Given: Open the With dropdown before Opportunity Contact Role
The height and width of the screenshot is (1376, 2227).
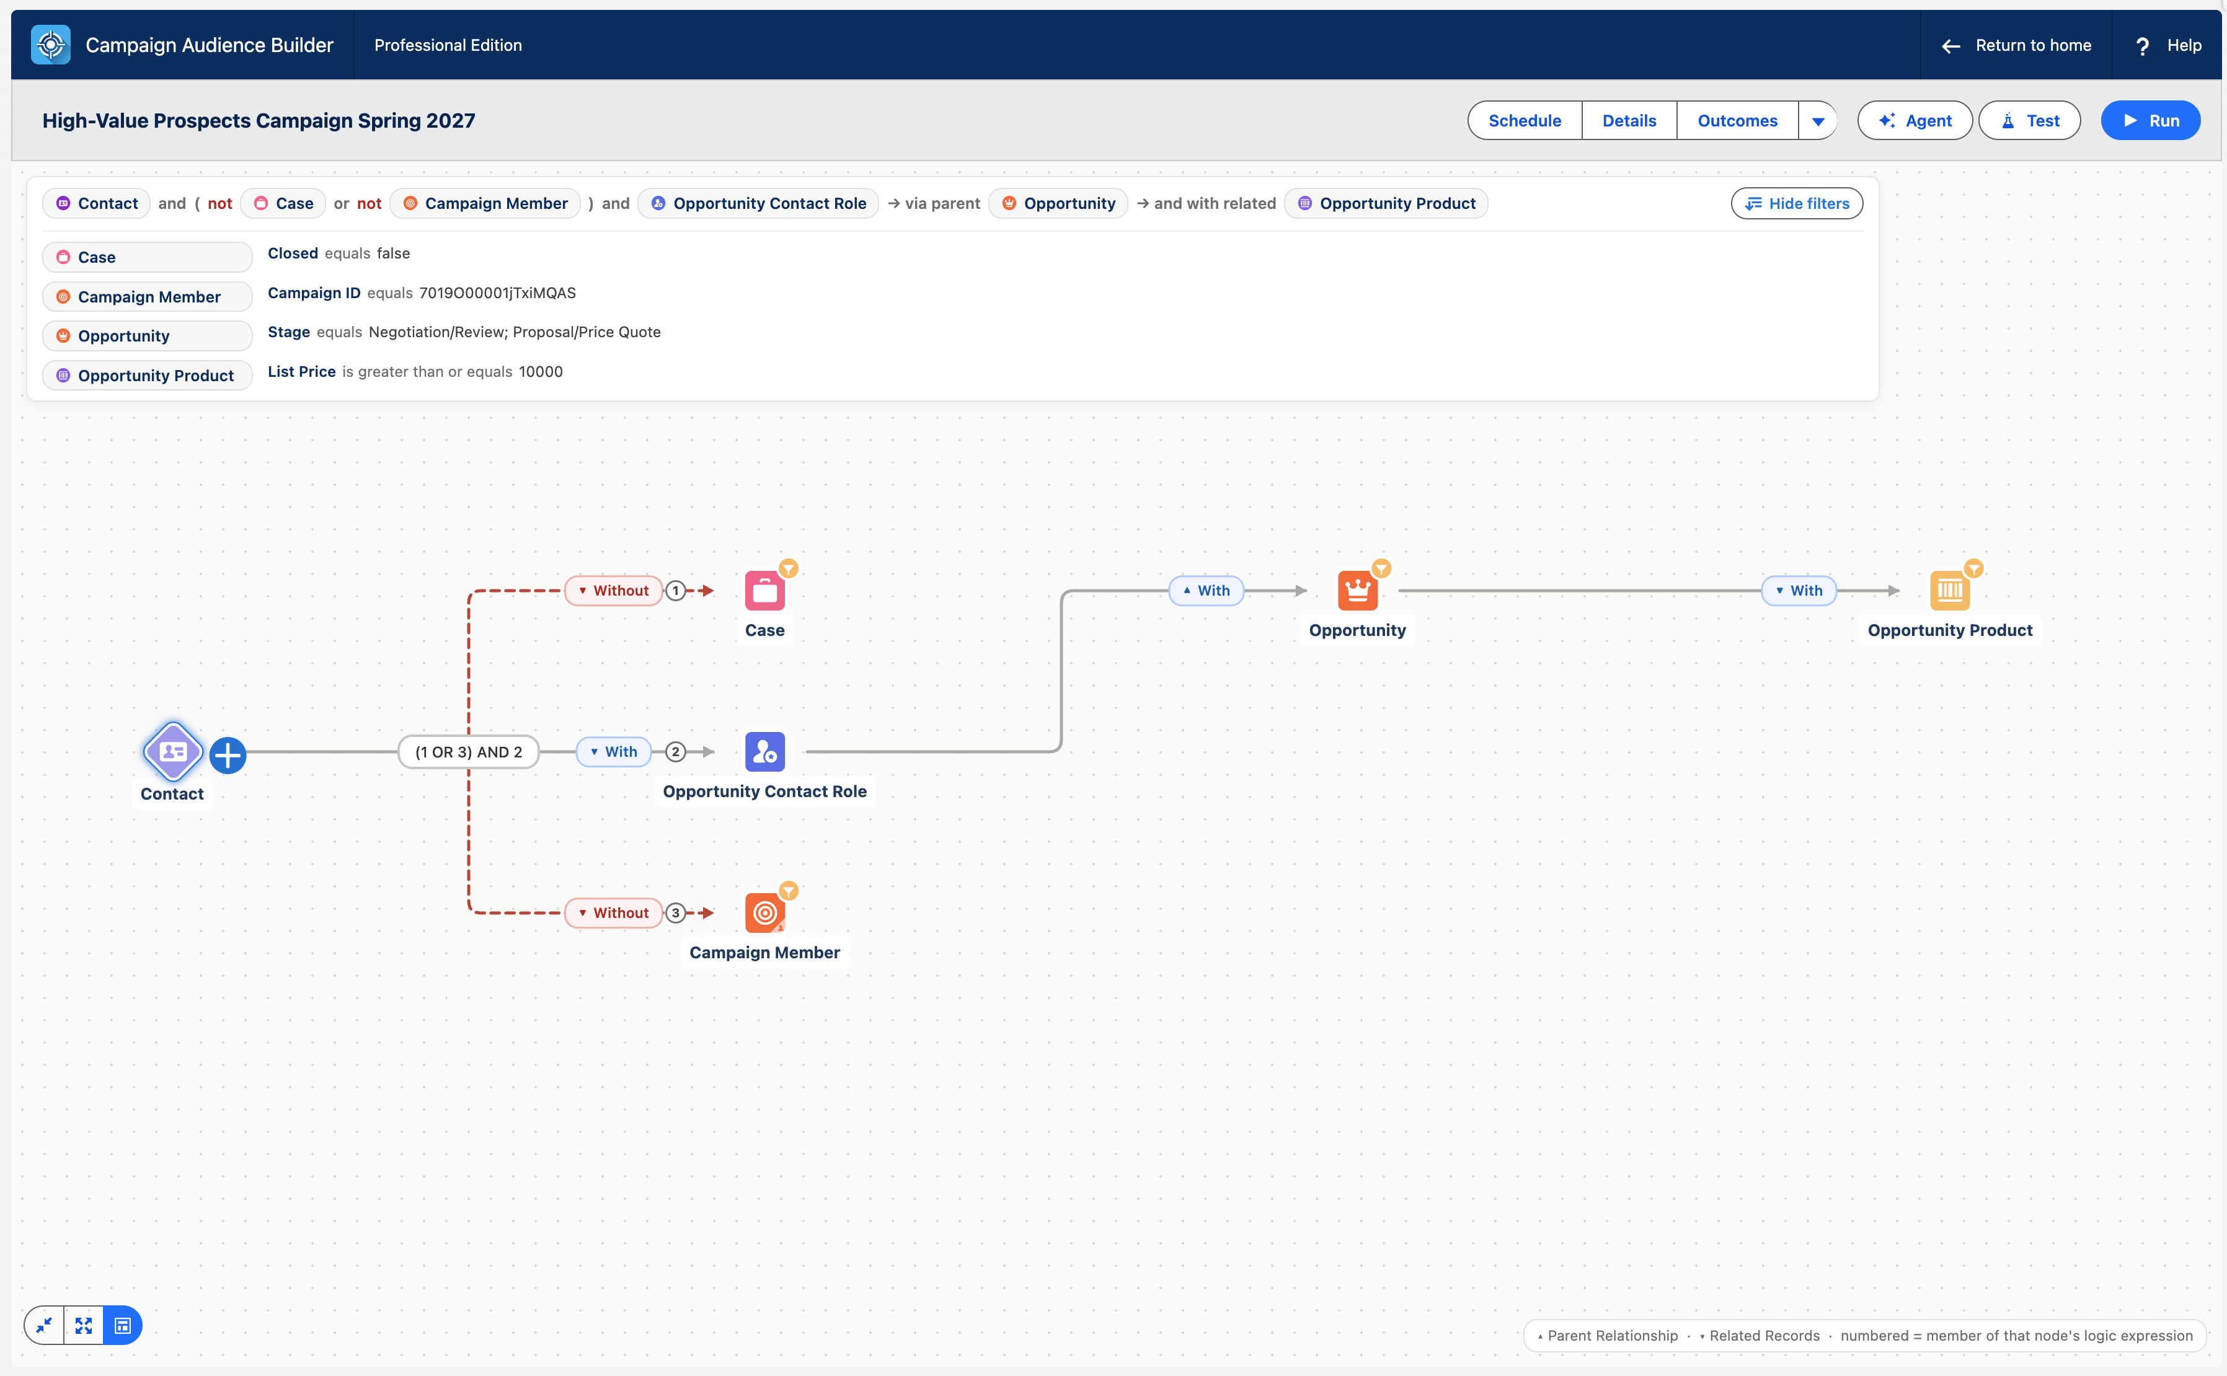Looking at the screenshot, I should pos(613,752).
